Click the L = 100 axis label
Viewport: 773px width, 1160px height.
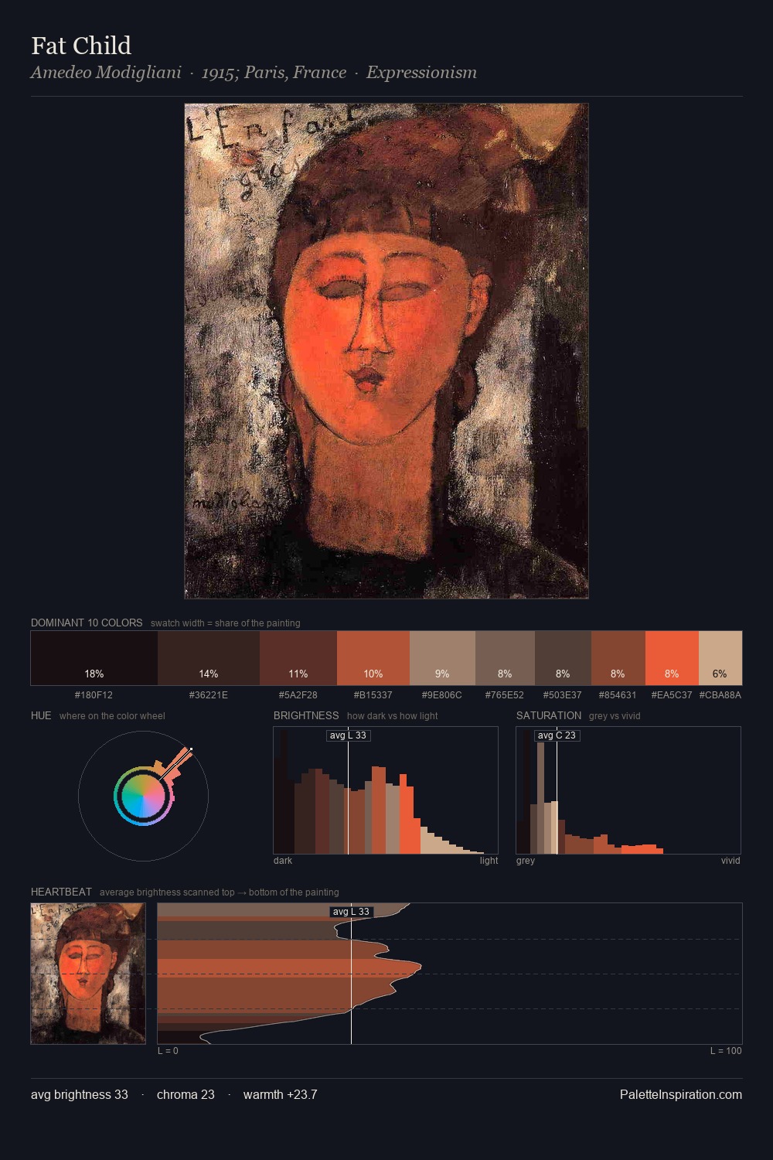(x=726, y=1051)
